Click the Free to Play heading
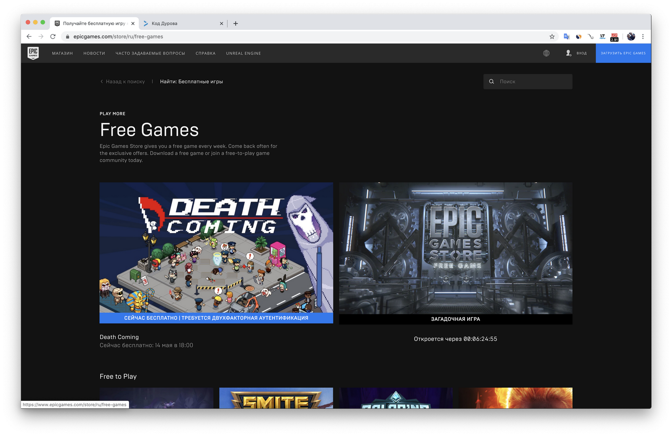 118,377
